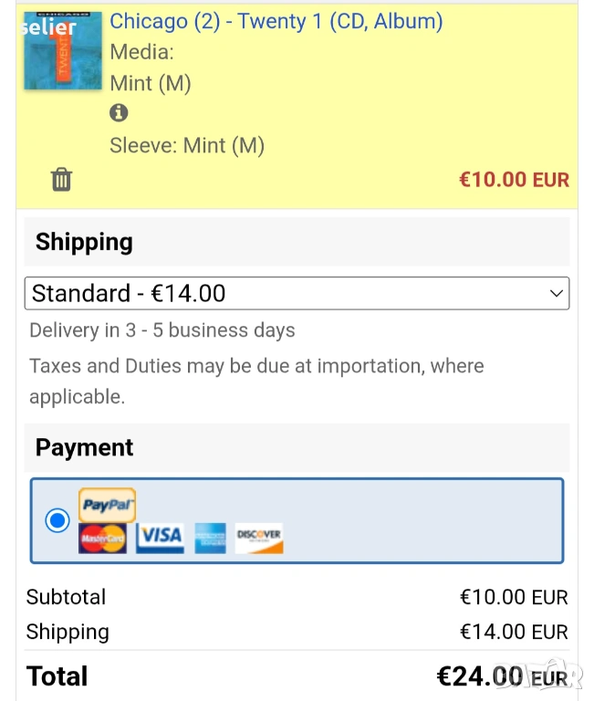Viewport: 594px width, 701px height.
Task: Click the American Express card icon
Action: 210,538
